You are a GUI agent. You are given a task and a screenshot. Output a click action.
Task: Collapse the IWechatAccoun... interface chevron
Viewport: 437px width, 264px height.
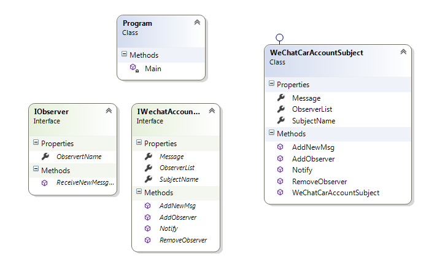[x=212, y=111]
